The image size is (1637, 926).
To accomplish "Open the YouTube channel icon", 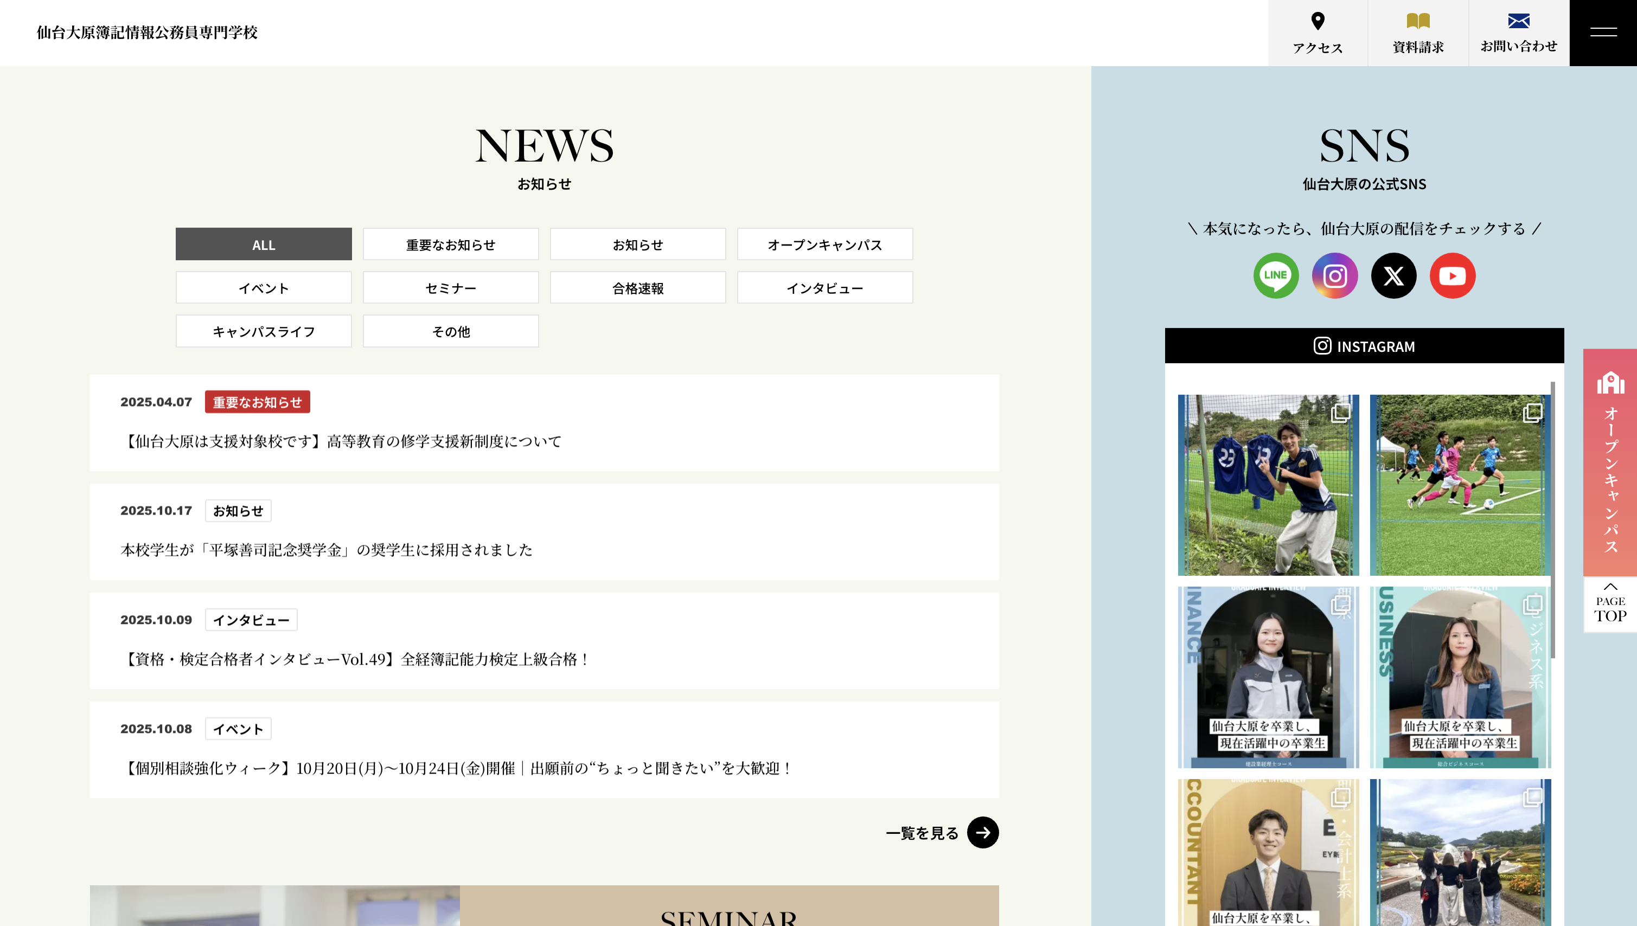I will [x=1452, y=275].
